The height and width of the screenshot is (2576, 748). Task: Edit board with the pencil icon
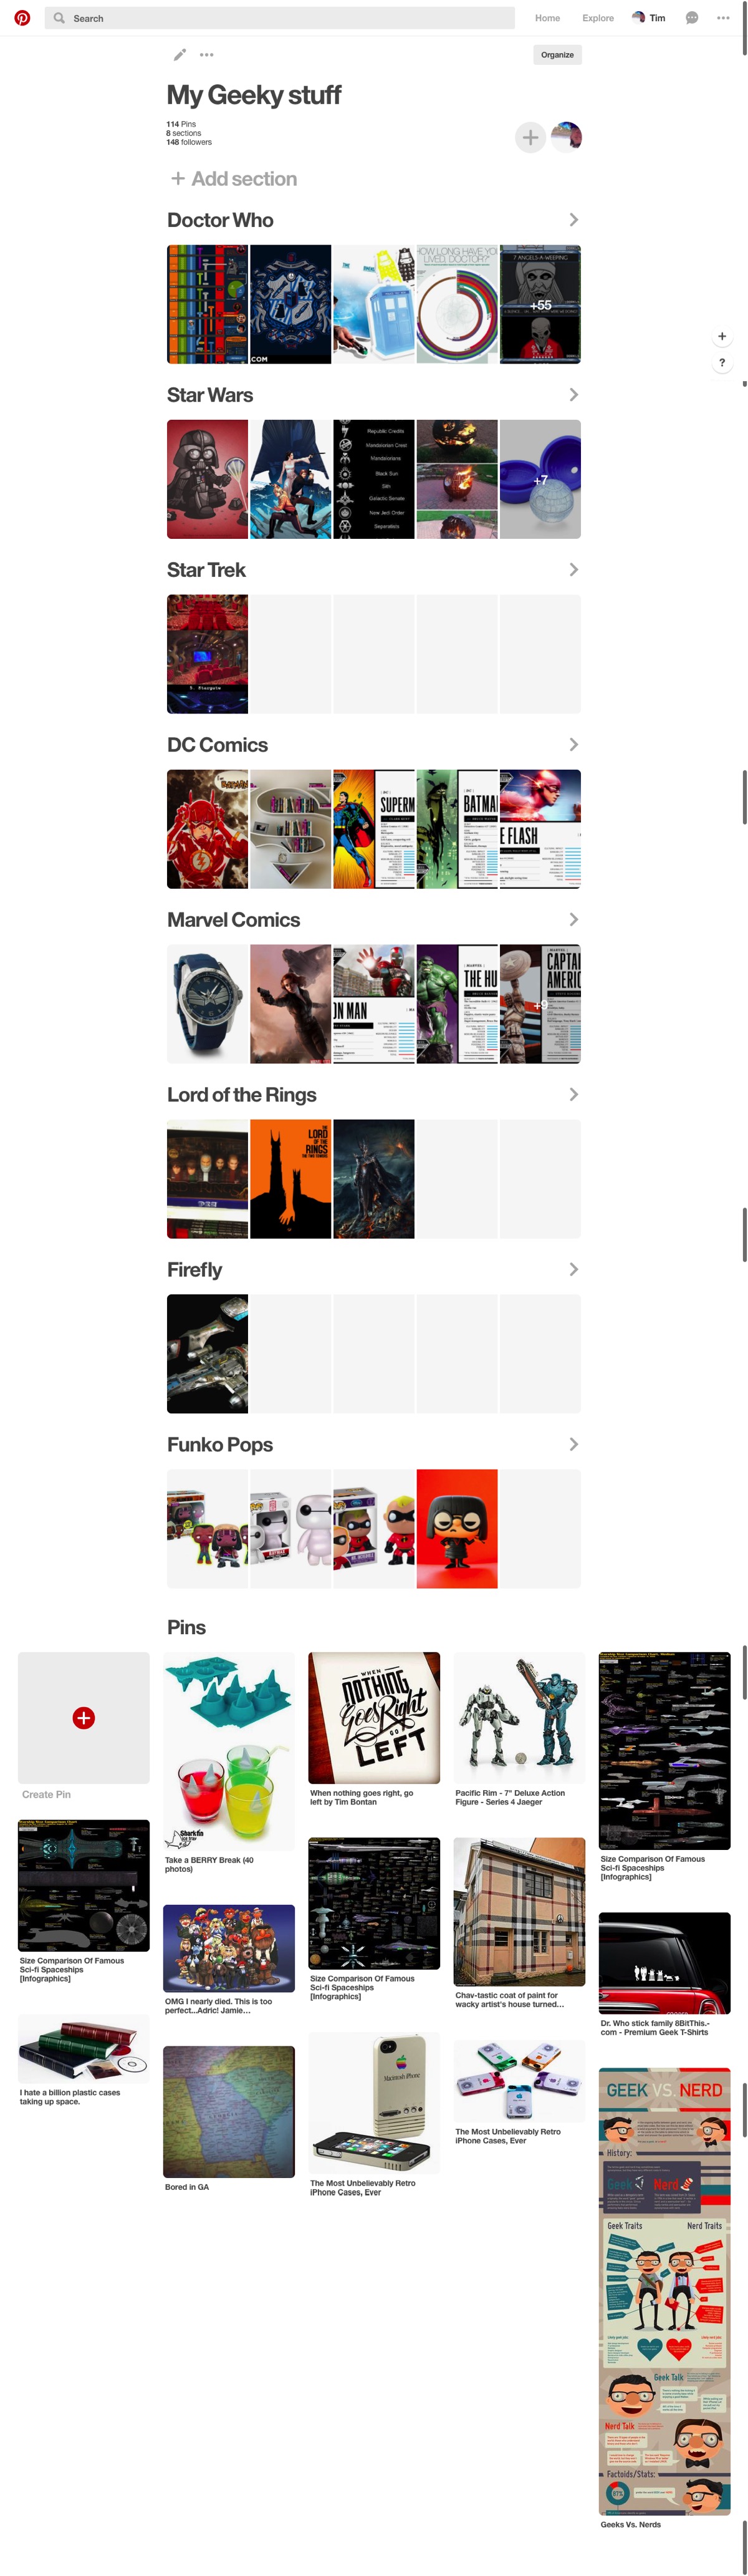pyautogui.click(x=179, y=55)
